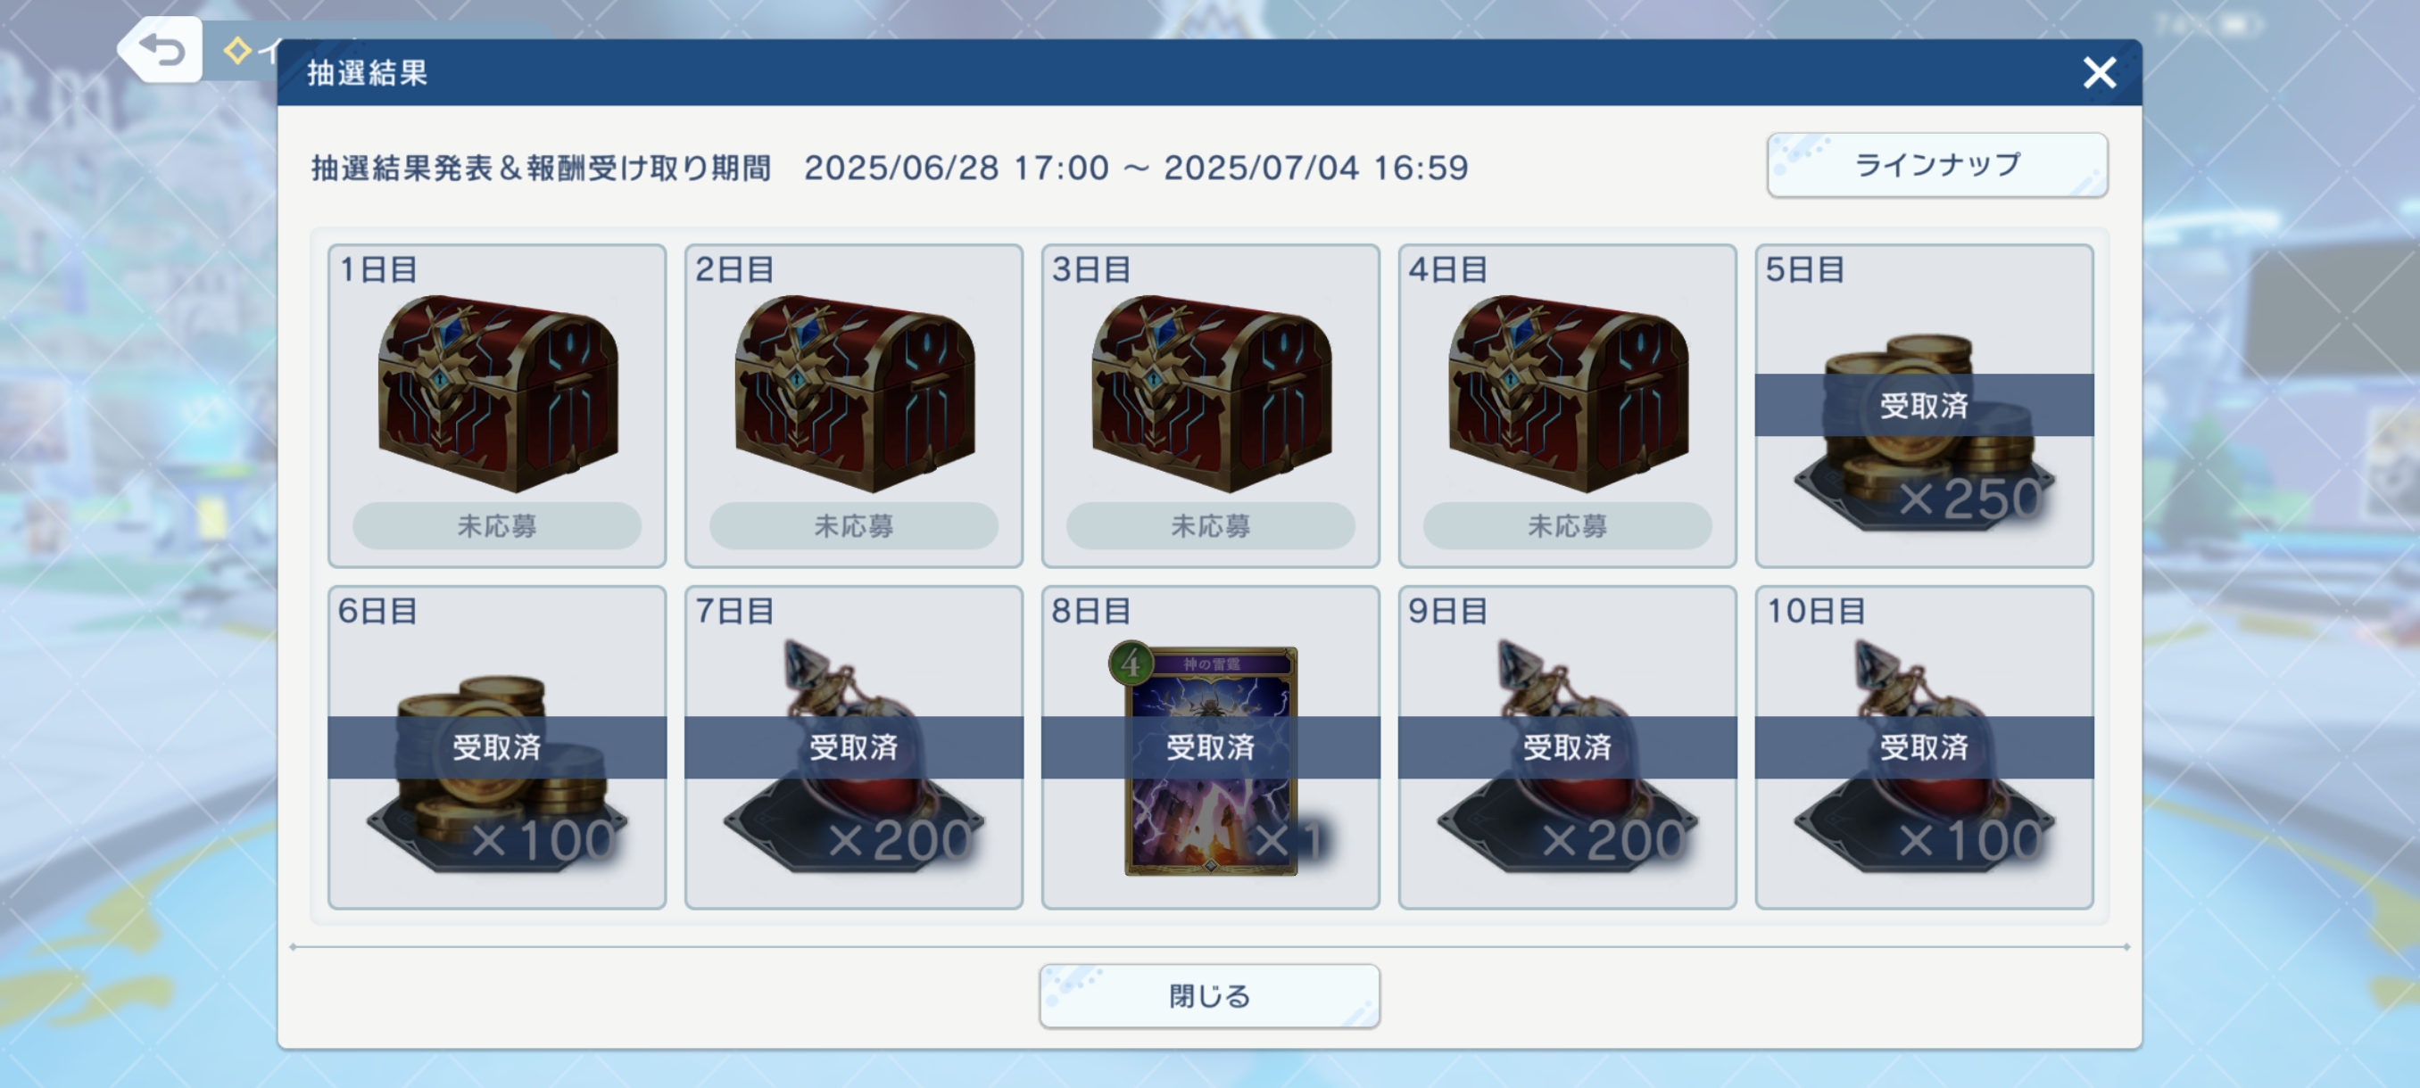Viewport: 2420px width, 1088px height.
Task: Select the 2日目 treasure chest
Action: point(855,393)
